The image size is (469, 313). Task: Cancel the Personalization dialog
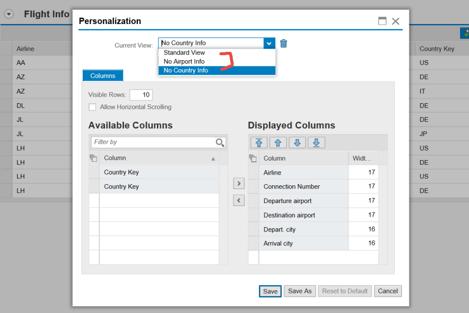[x=387, y=291]
